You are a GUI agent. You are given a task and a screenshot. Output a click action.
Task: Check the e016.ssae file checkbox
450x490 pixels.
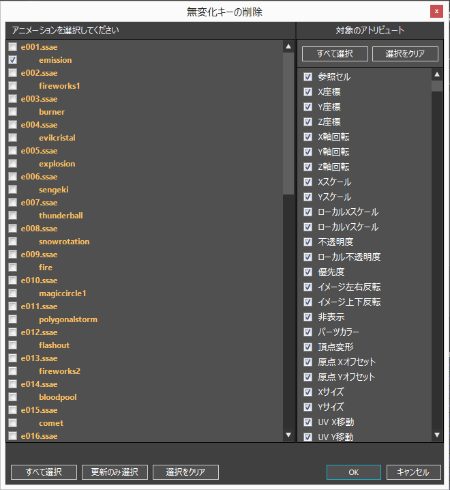click(12, 435)
